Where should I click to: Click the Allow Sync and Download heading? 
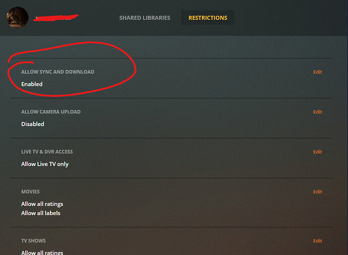[x=57, y=72]
